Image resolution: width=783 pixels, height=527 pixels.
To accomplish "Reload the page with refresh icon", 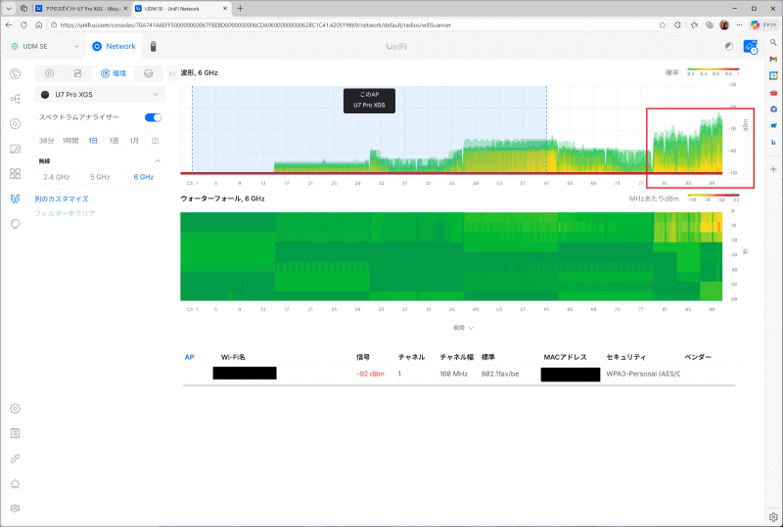I will (x=23, y=25).
